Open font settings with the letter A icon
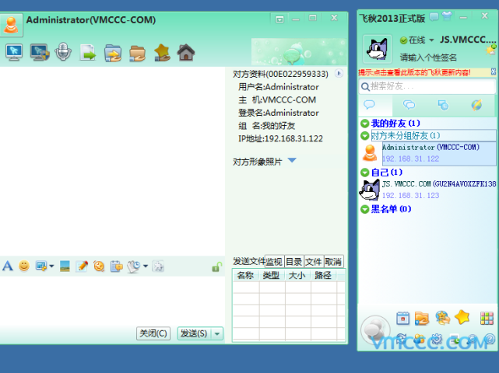The image size is (499, 373). tap(8, 266)
